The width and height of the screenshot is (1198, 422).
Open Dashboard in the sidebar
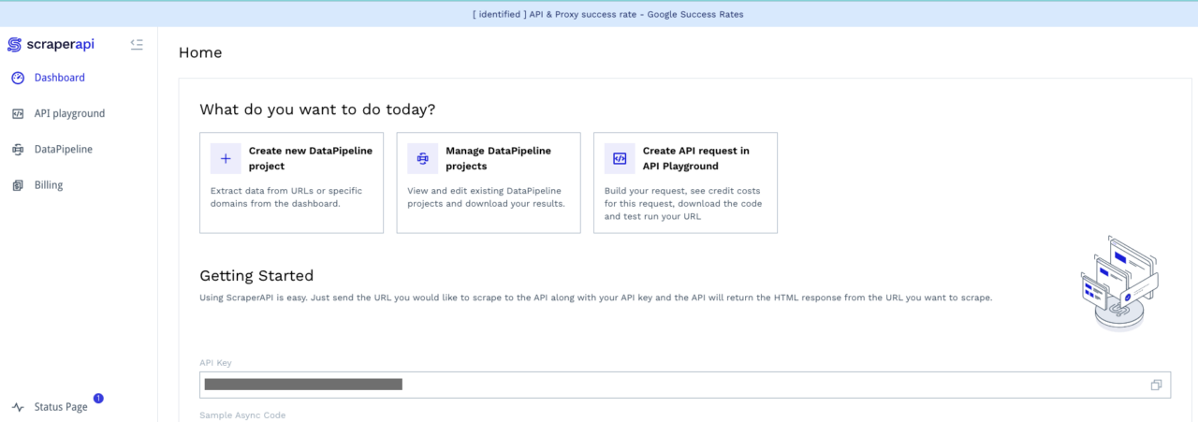[x=60, y=78]
